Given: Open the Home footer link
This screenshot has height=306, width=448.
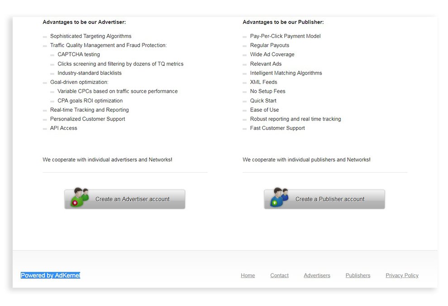Looking at the screenshot, I should pos(248,275).
